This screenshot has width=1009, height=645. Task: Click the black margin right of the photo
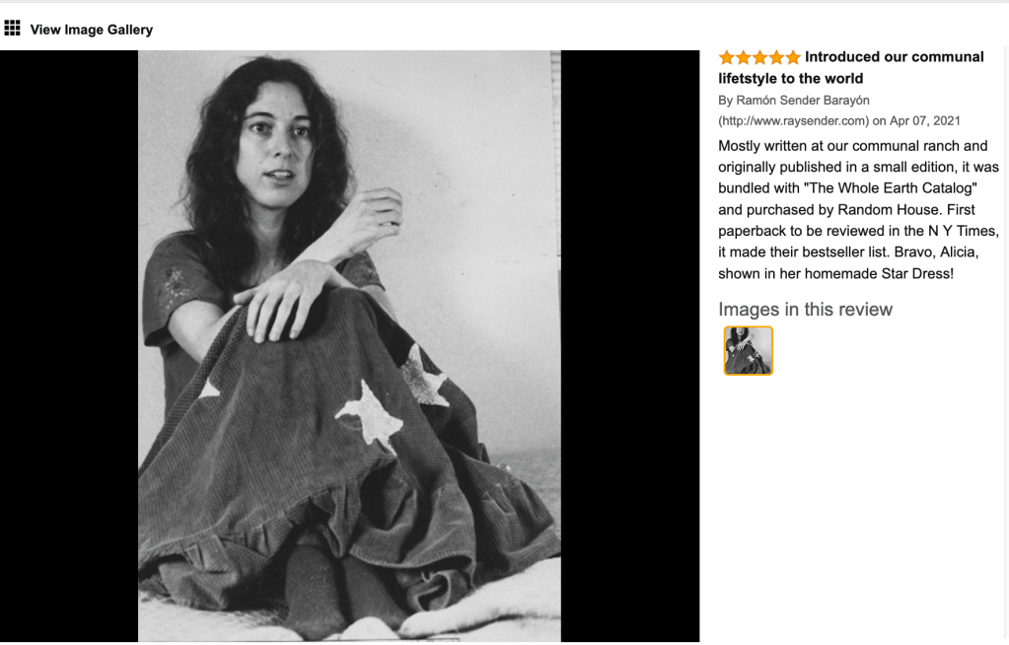[x=630, y=345]
